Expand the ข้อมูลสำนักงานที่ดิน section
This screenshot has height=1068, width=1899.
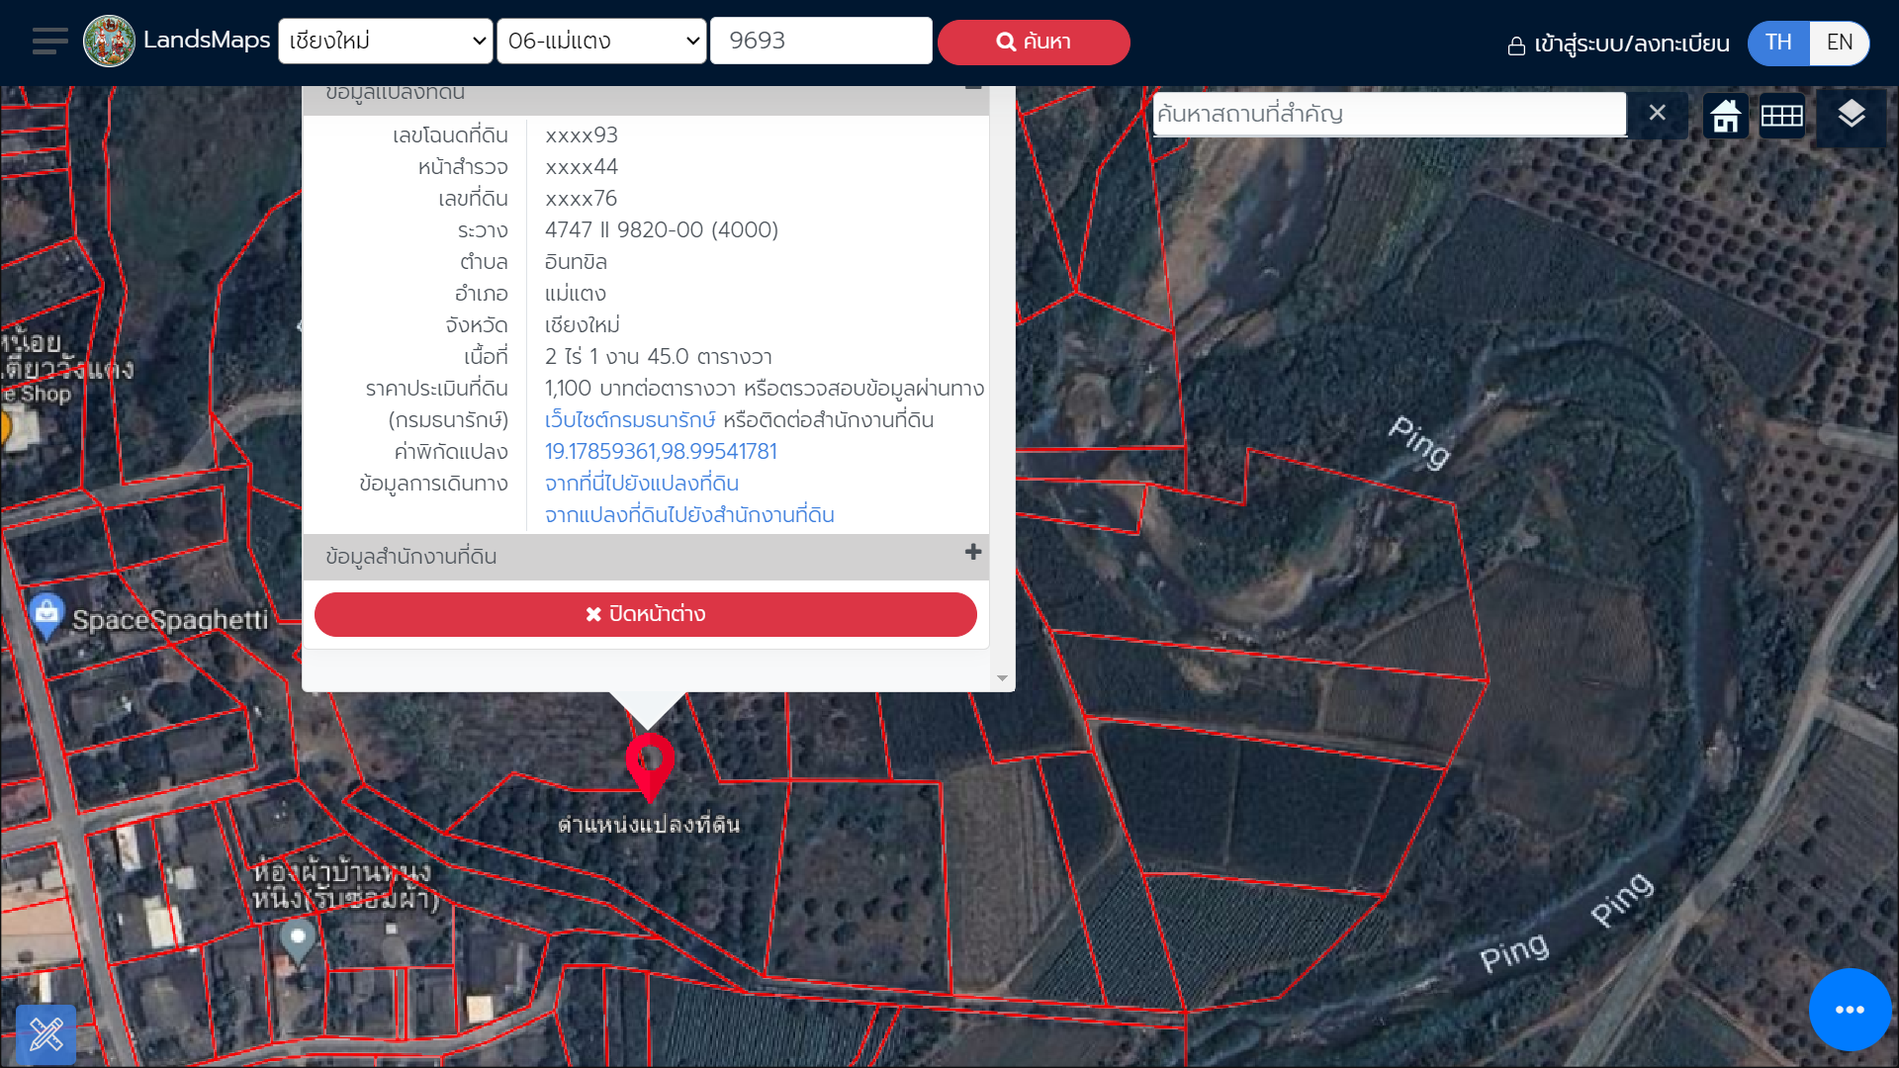tap(973, 553)
